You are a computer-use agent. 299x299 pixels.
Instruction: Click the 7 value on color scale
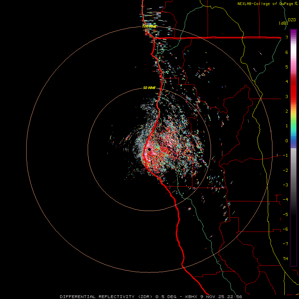pos(287,37)
